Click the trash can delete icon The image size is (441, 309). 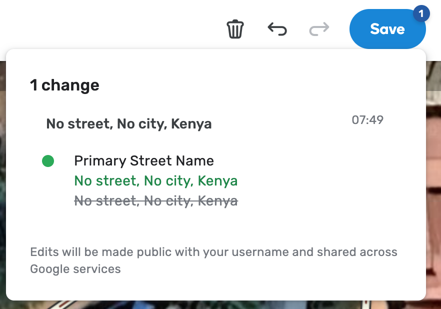235,29
